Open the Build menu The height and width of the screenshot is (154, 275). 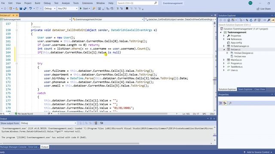click(37, 3)
